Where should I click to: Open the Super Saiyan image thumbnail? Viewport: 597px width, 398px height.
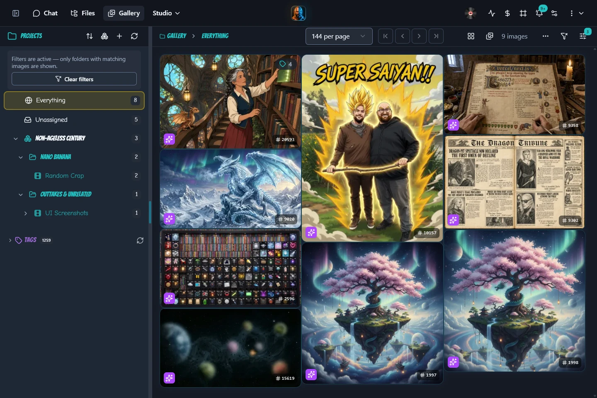pyautogui.click(x=372, y=148)
